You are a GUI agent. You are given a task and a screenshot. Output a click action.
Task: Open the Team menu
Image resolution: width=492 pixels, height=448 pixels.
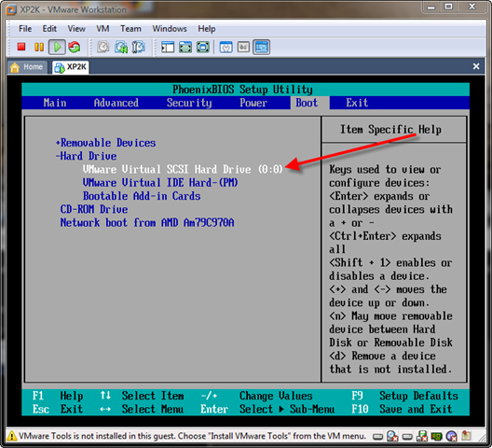[130, 29]
